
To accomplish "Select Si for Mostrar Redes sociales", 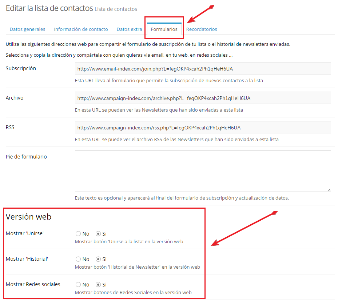I will click(x=98, y=284).
